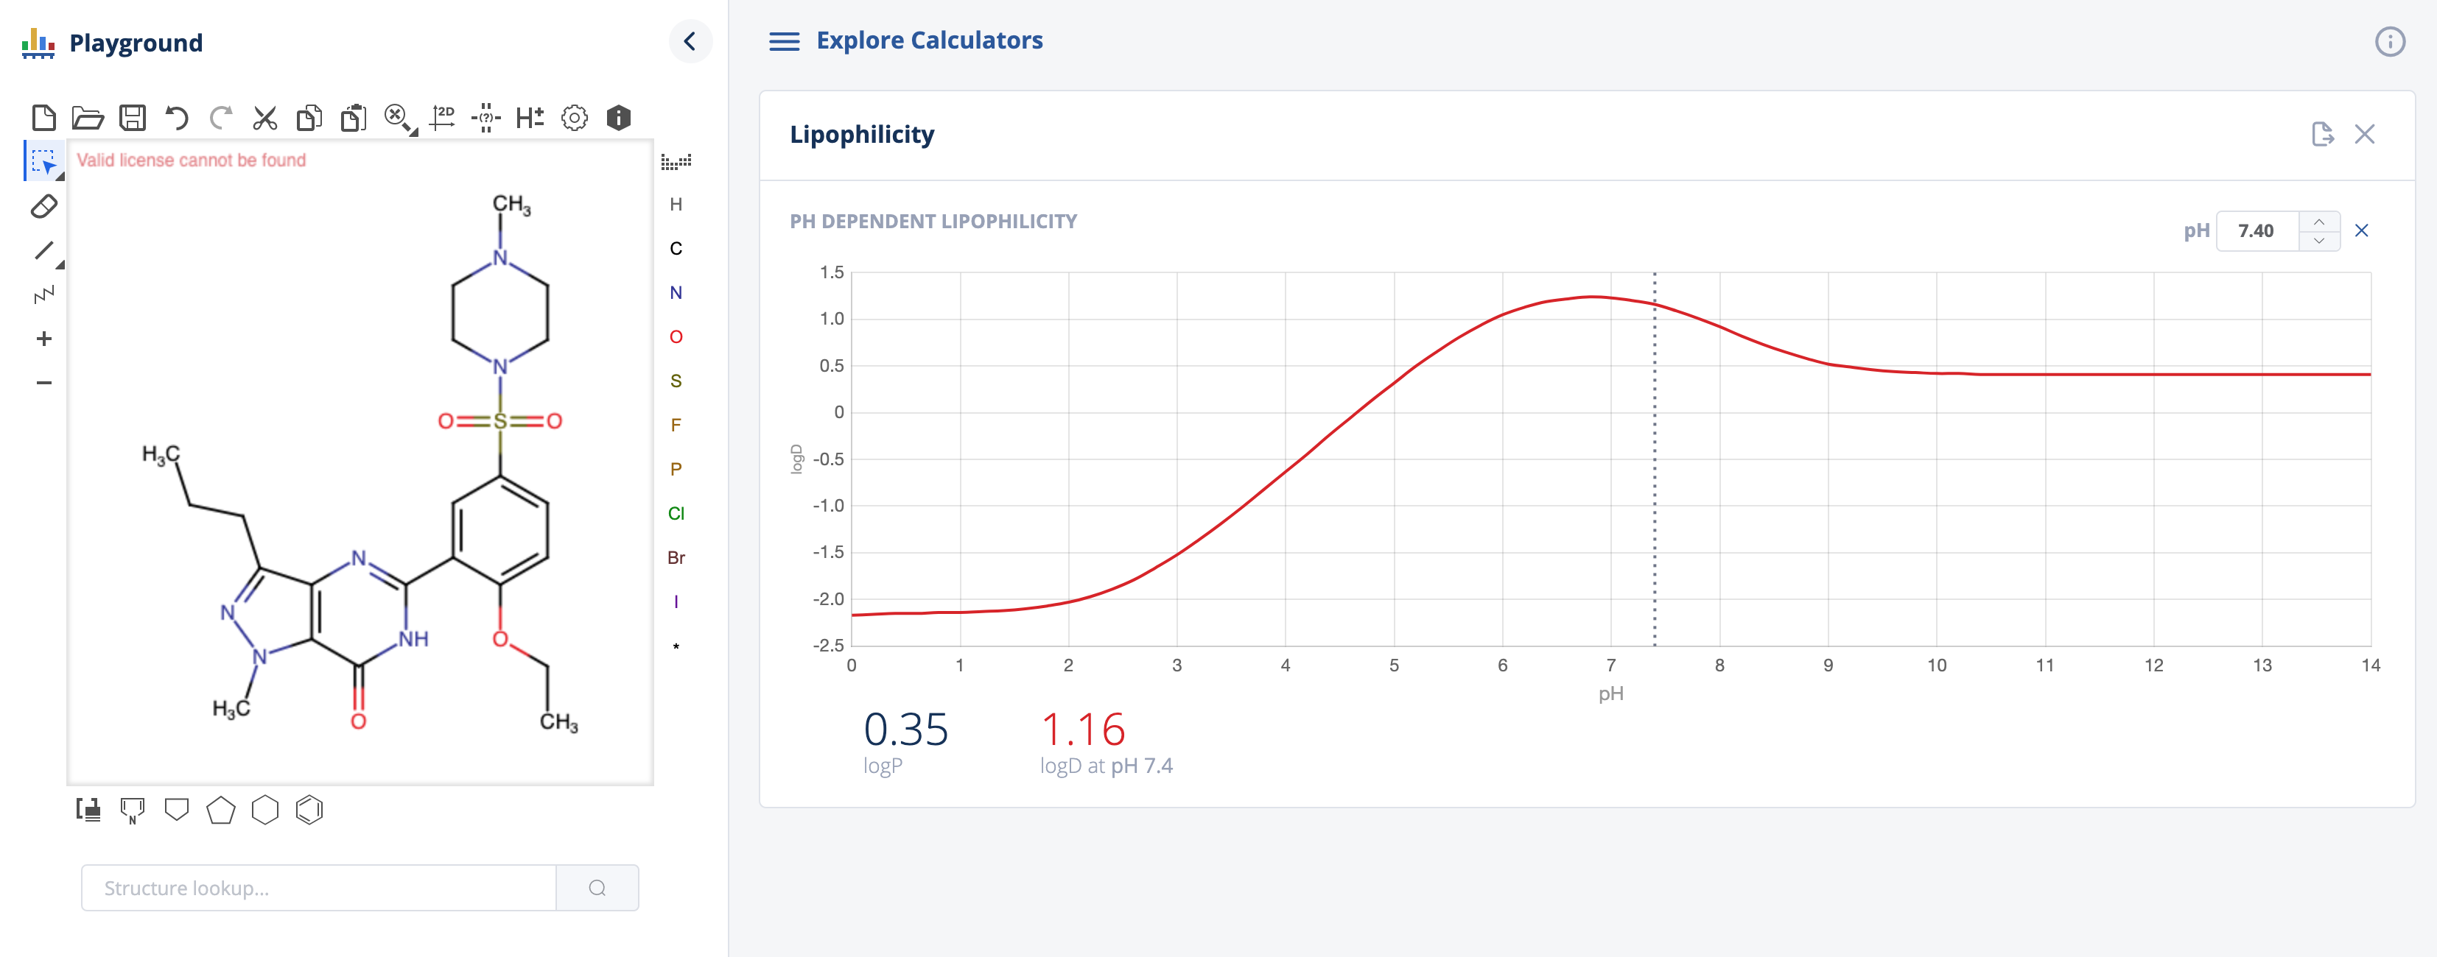
Task: Click the clean 2D layout icon
Action: [x=442, y=117]
